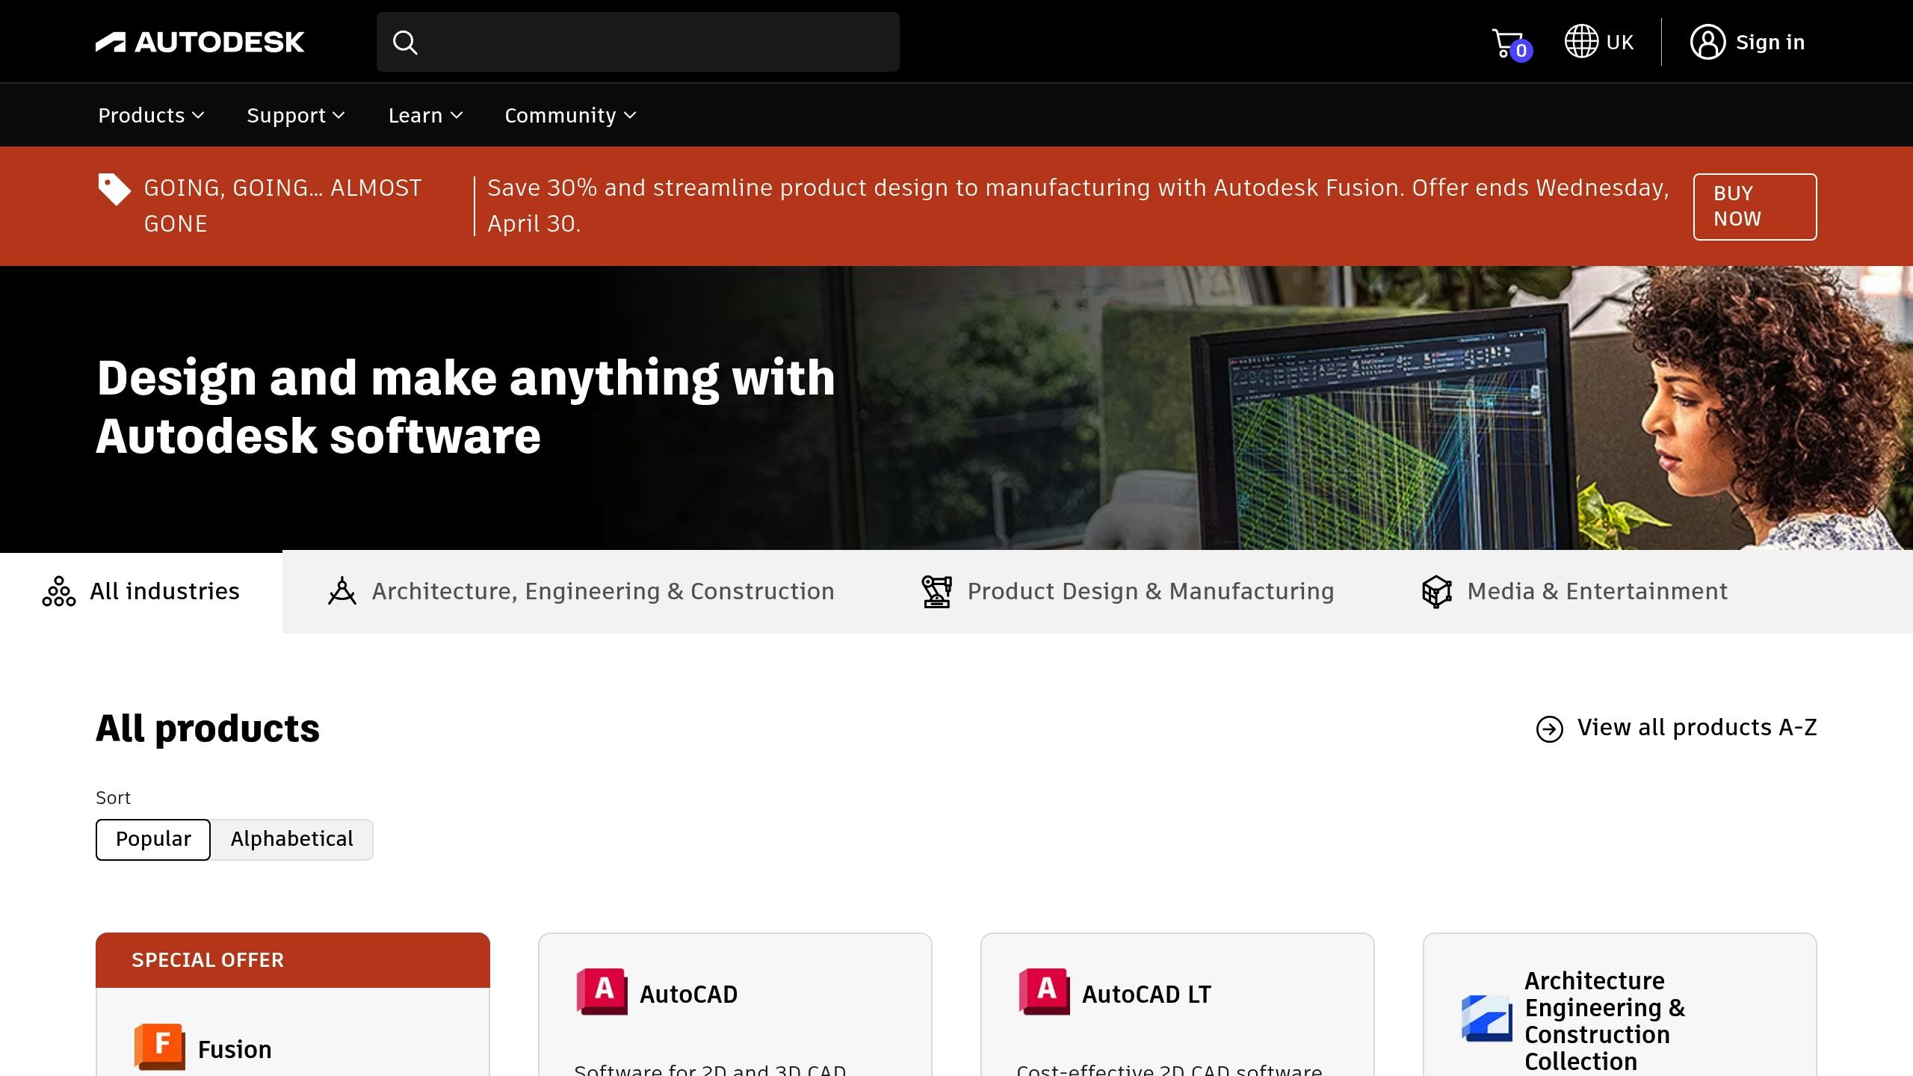Select Alphabetical sort option
Viewport: 1913px width, 1076px height.
tap(291, 840)
